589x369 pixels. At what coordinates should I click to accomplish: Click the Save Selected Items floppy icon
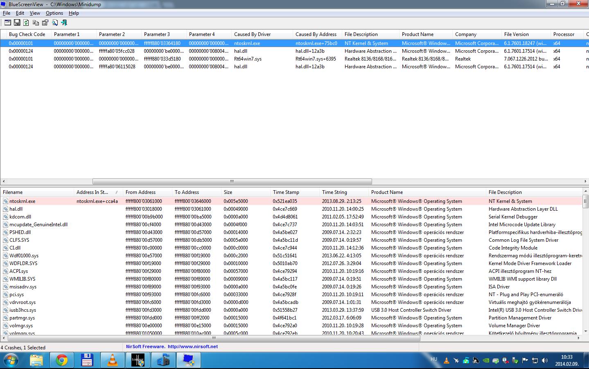pos(17,22)
